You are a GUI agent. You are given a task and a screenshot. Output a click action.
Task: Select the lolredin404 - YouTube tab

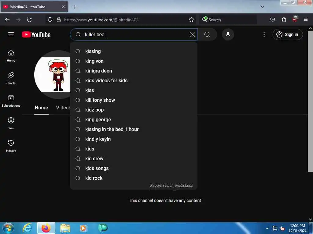coord(34,7)
